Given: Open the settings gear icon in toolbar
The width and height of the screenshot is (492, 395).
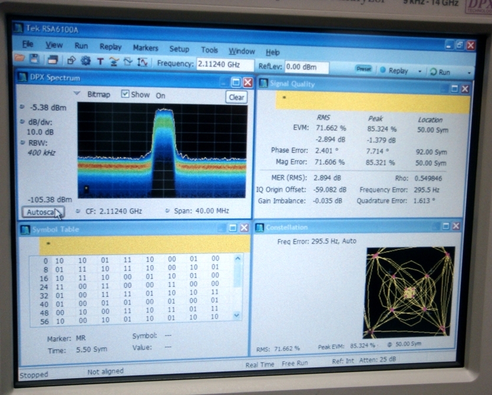Looking at the screenshot, I should (x=85, y=61).
